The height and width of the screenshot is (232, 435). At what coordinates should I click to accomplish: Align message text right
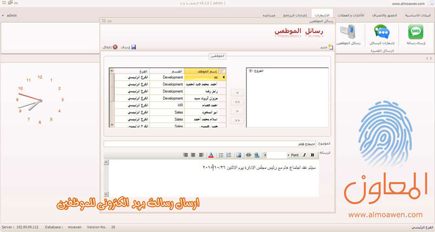pyautogui.click(x=186, y=155)
